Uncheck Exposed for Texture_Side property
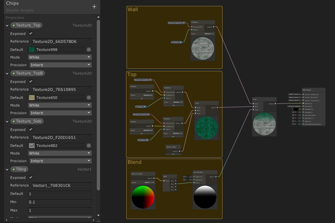Image resolution: width=335 pixels, height=223 pixels. 31,130
